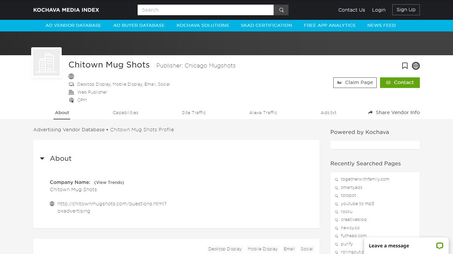The height and width of the screenshot is (254, 453).
Task: Collapse the About section triangle
Action: tap(42, 159)
